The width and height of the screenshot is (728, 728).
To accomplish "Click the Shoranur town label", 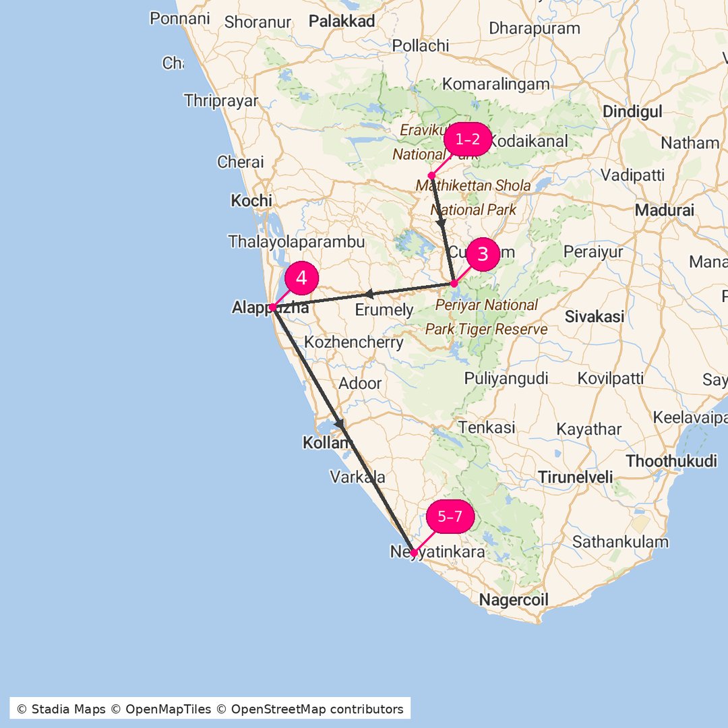I will [x=257, y=22].
